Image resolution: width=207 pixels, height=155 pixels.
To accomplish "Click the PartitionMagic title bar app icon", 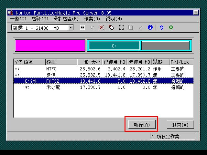I will coord(10,13).
